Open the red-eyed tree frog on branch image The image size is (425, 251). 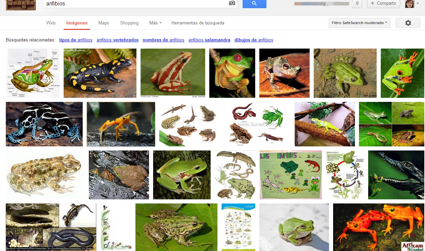[x=232, y=73]
